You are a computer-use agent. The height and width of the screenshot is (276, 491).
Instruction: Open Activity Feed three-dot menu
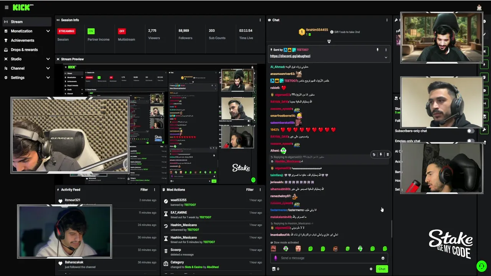click(x=155, y=189)
